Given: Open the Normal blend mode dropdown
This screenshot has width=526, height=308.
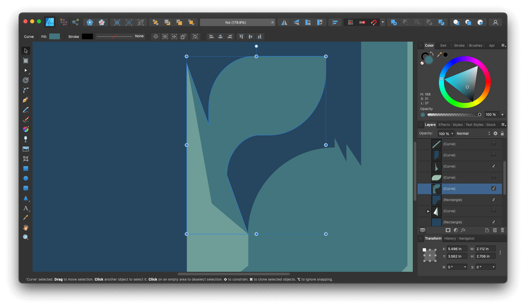Looking at the screenshot, I should [x=473, y=133].
